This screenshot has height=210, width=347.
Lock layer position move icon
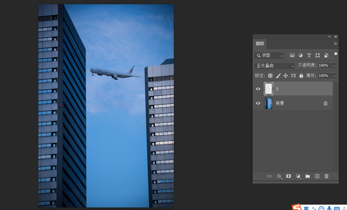click(286, 76)
